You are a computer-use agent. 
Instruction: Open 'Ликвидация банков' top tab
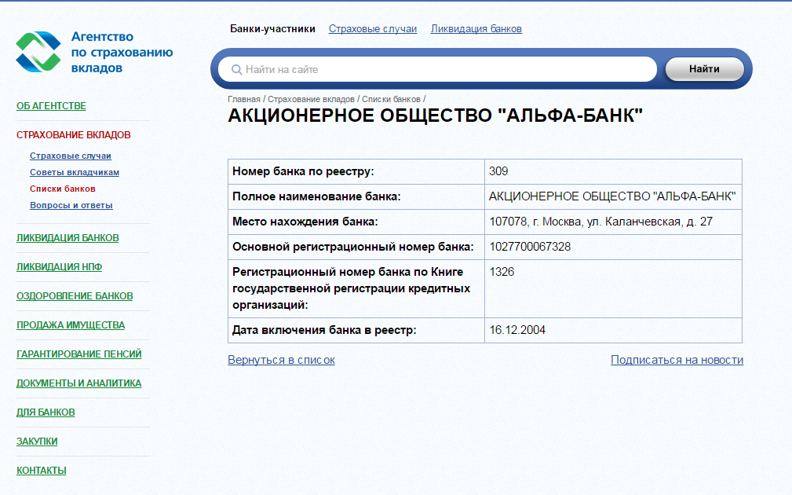coord(476,29)
